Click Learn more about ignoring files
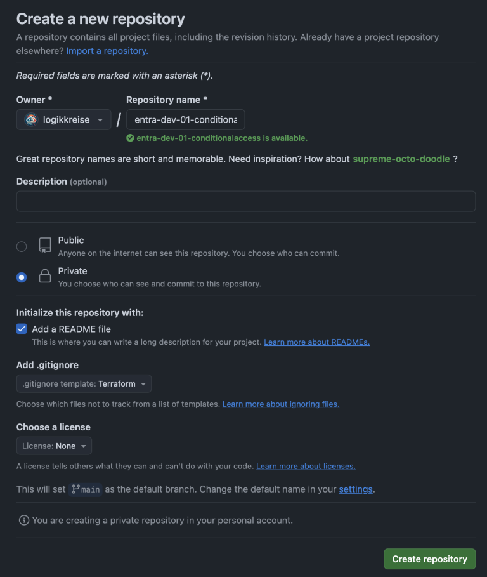Viewport: 487px width, 577px height. (280, 404)
